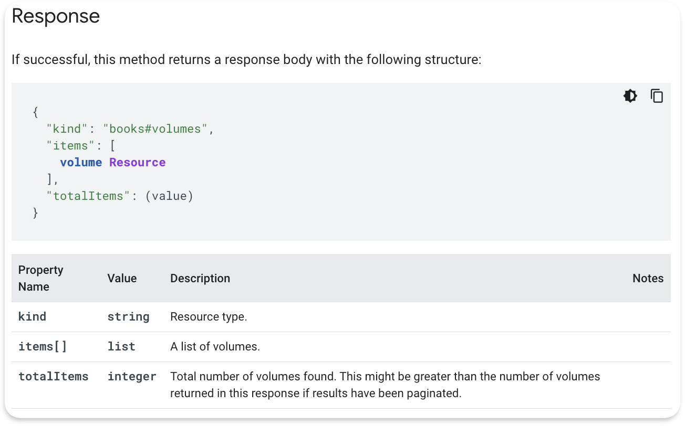Image resolution: width=685 pixels, height=426 pixels.
Task: Select the totalItems property name cell
Action: [53, 377]
